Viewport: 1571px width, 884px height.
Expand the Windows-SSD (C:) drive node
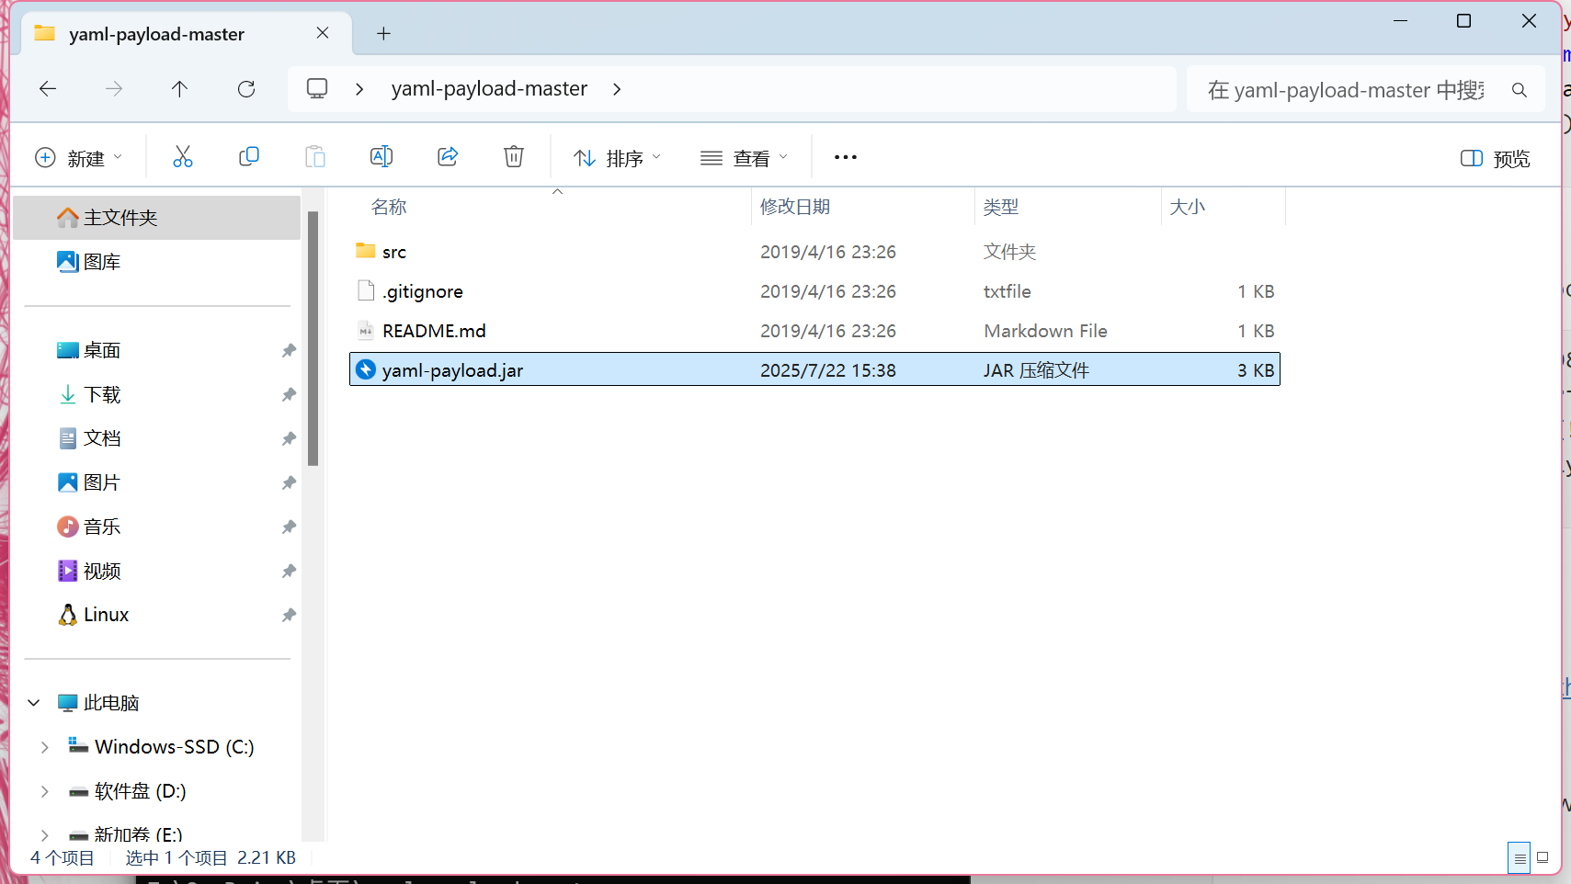pos(45,747)
